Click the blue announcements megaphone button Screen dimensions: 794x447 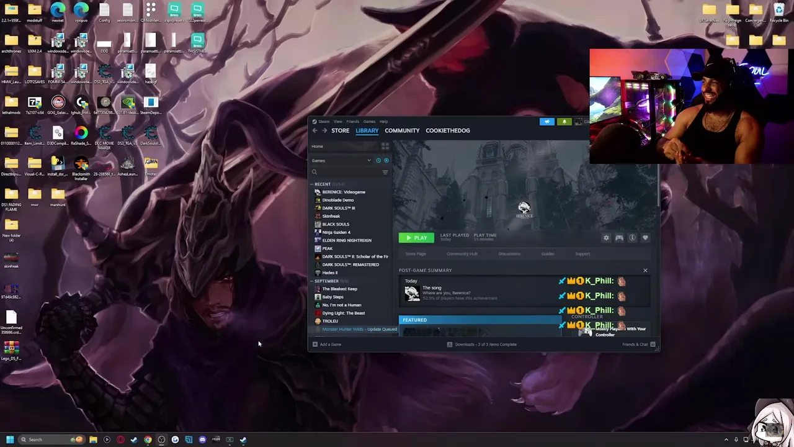click(546, 122)
